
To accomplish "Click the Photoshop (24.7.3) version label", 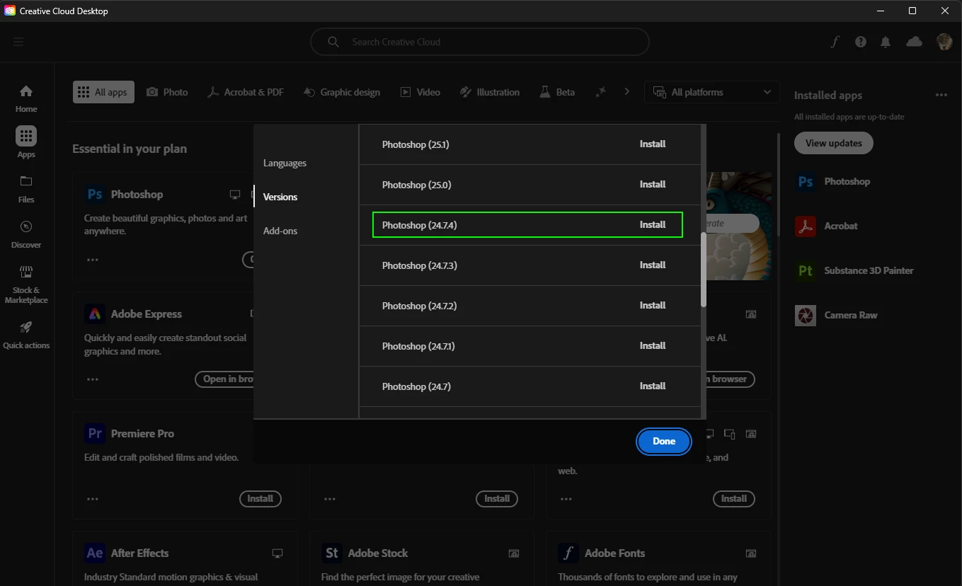I will coord(420,265).
